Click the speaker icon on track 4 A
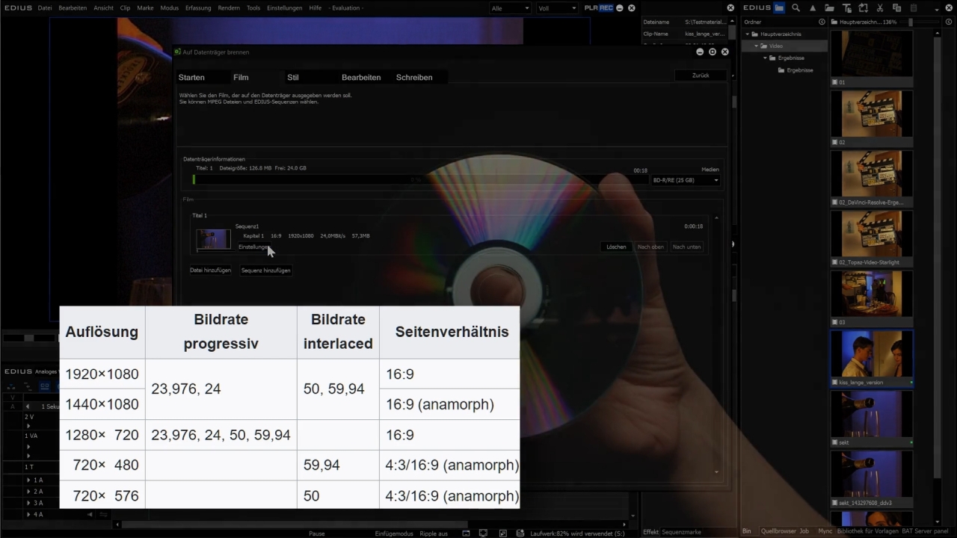 tap(90, 514)
